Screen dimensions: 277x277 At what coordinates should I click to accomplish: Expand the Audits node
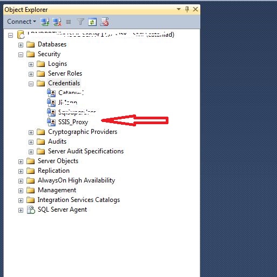coord(31,142)
